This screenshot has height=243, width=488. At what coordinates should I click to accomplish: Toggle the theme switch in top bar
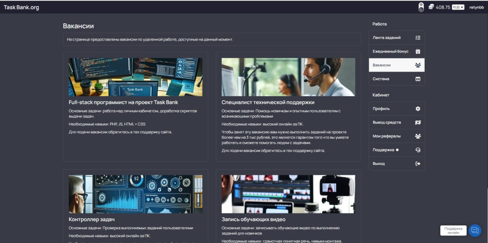coord(421,7)
